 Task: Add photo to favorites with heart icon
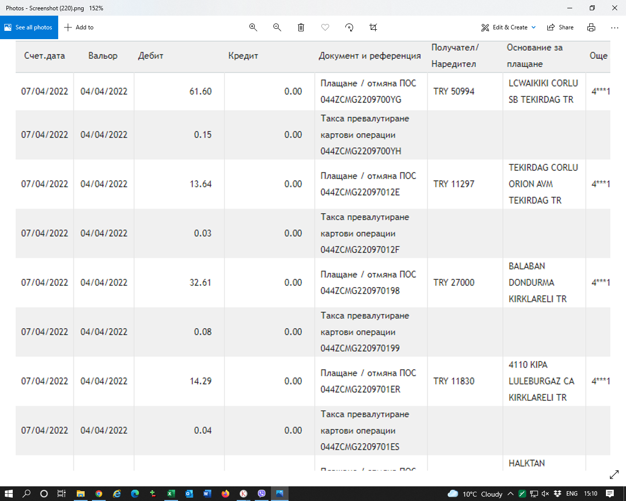point(325,27)
